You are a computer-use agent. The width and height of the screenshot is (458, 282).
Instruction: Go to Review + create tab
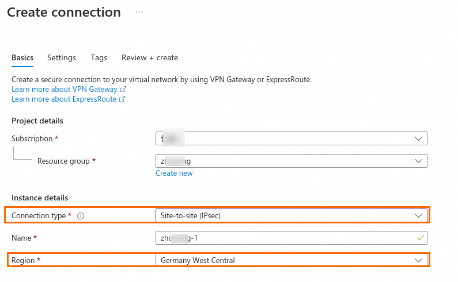click(x=150, y=58)
